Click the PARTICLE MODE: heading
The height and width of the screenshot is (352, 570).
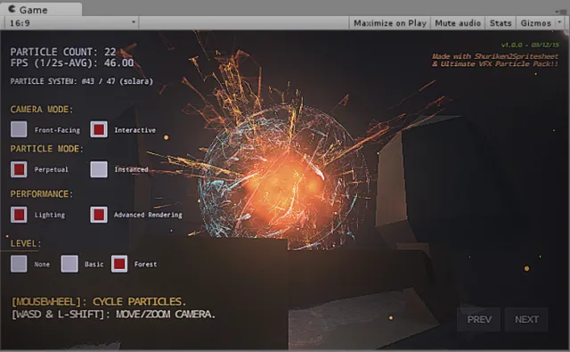click(x=46, y=149)
